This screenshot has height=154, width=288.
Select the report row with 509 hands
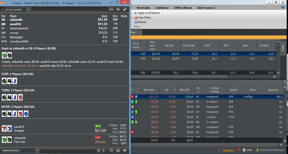coord(204,58)
